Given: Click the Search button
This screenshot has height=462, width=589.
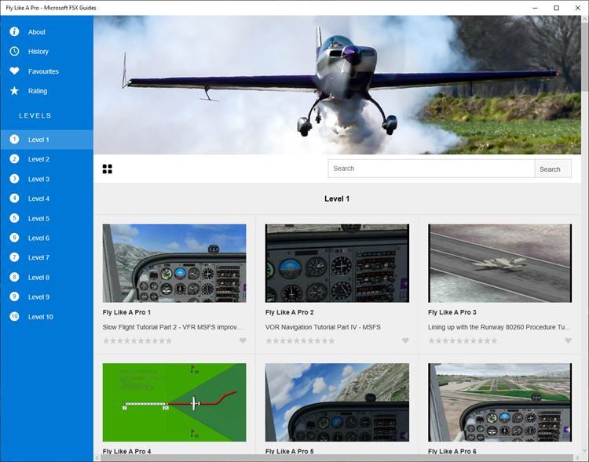Looking at the screenshot, I should (553, 169).
